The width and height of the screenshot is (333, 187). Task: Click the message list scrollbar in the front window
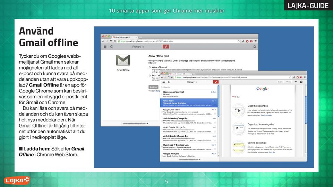[218, 101]
